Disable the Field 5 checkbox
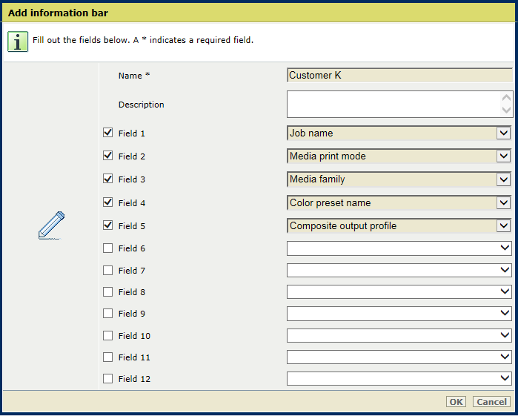 (107, 225)
